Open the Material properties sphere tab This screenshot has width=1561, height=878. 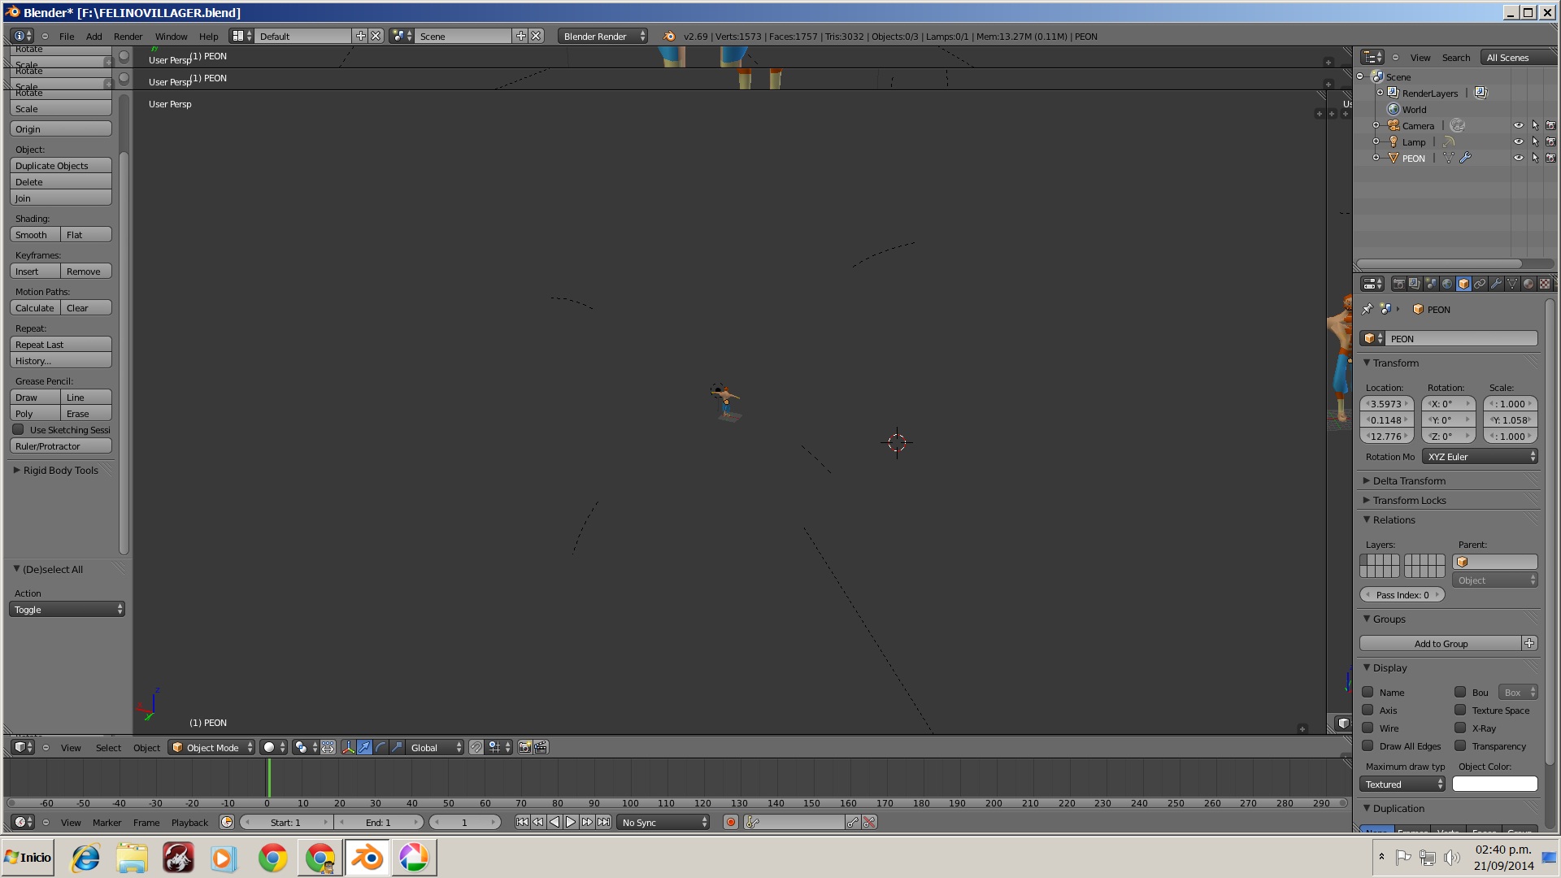1528,284
